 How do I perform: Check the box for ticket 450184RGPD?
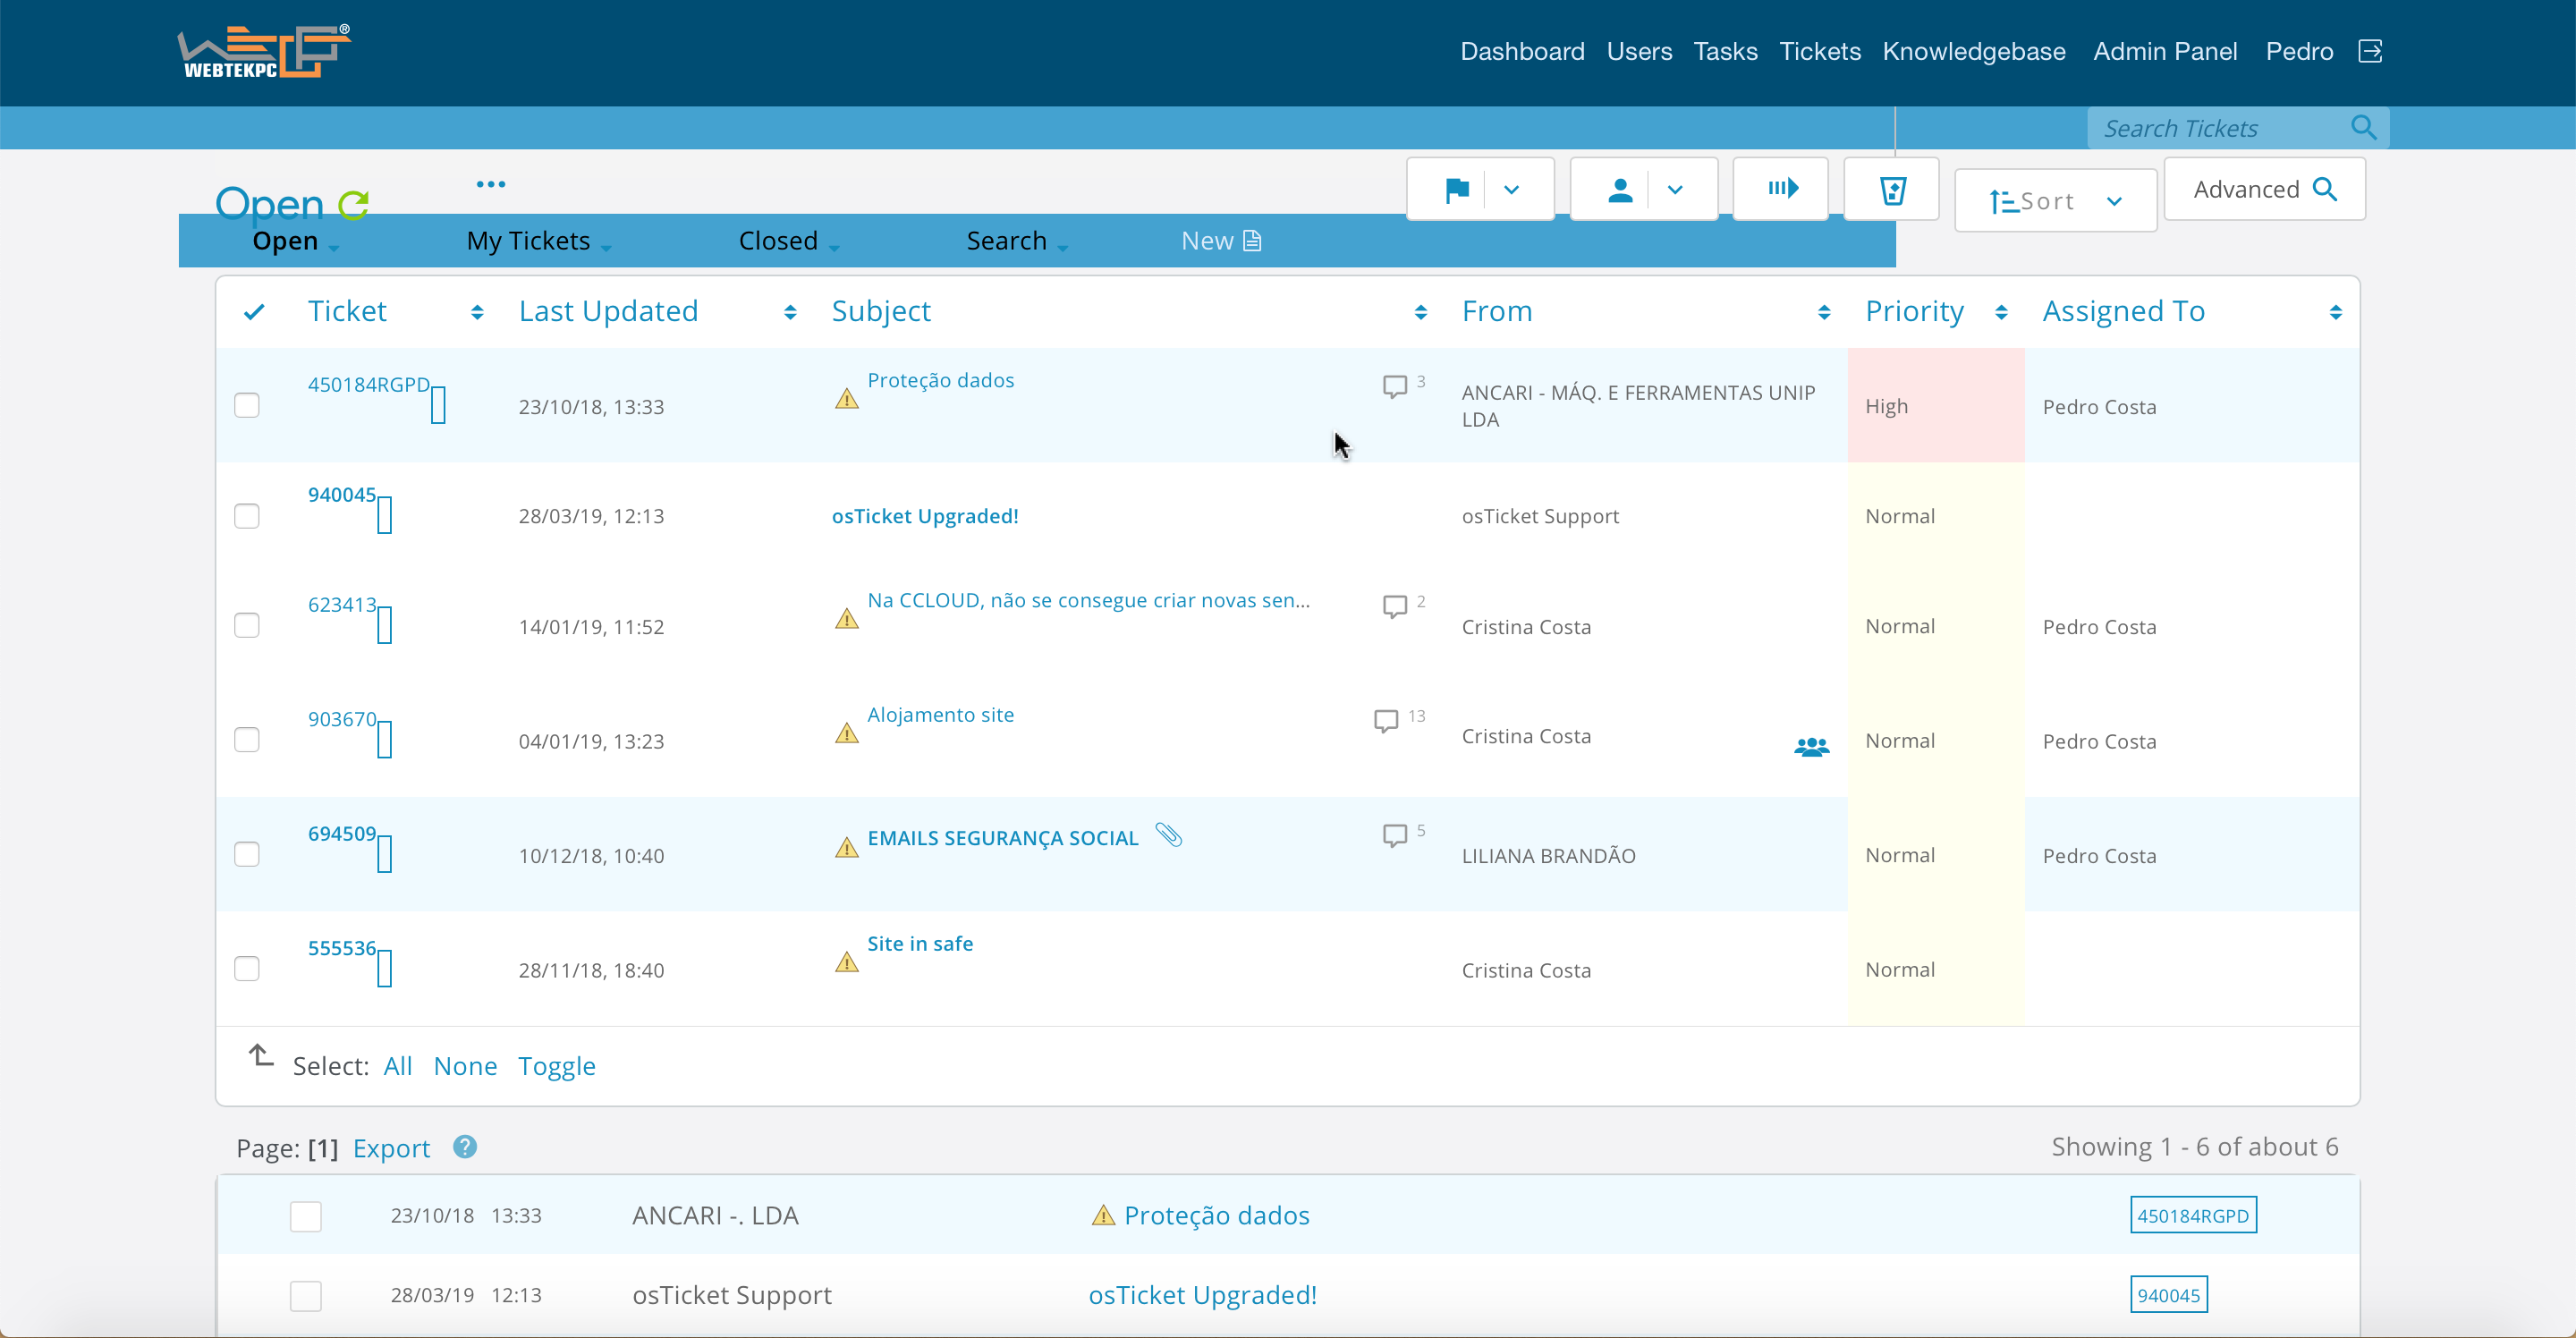(x=247, y=405)
